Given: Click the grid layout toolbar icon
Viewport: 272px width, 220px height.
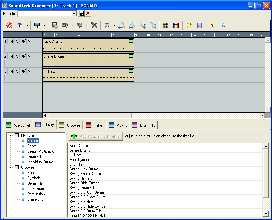Looking at the screenshot, I should 20,25.
